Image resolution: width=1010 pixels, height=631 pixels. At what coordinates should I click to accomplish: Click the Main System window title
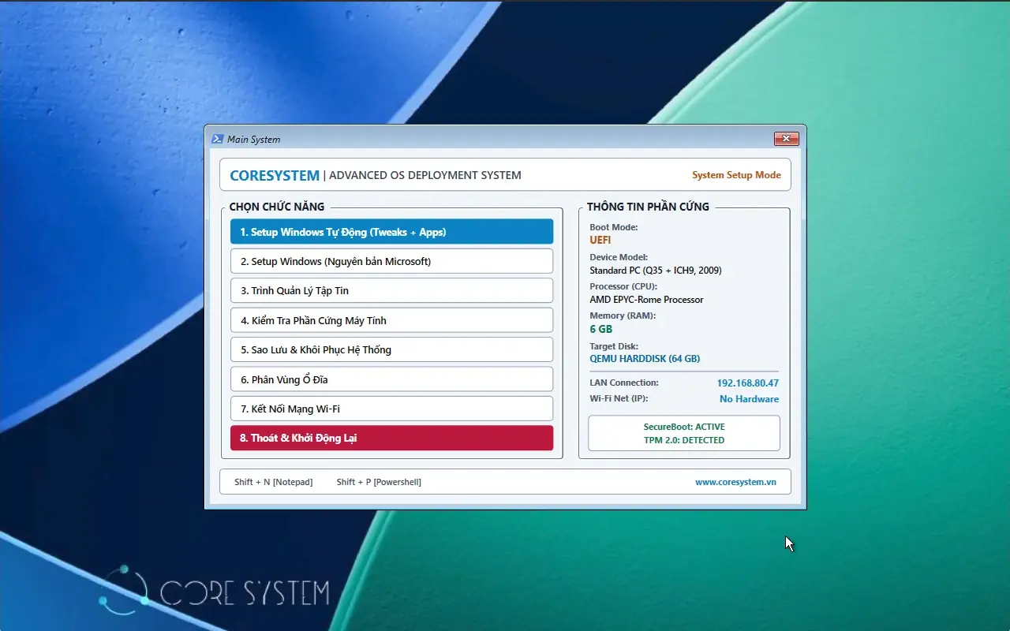[x=253, y=140]
